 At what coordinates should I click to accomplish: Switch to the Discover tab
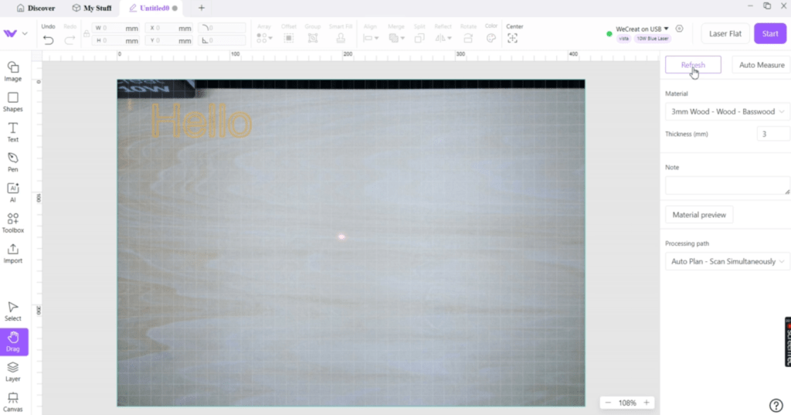36,8
